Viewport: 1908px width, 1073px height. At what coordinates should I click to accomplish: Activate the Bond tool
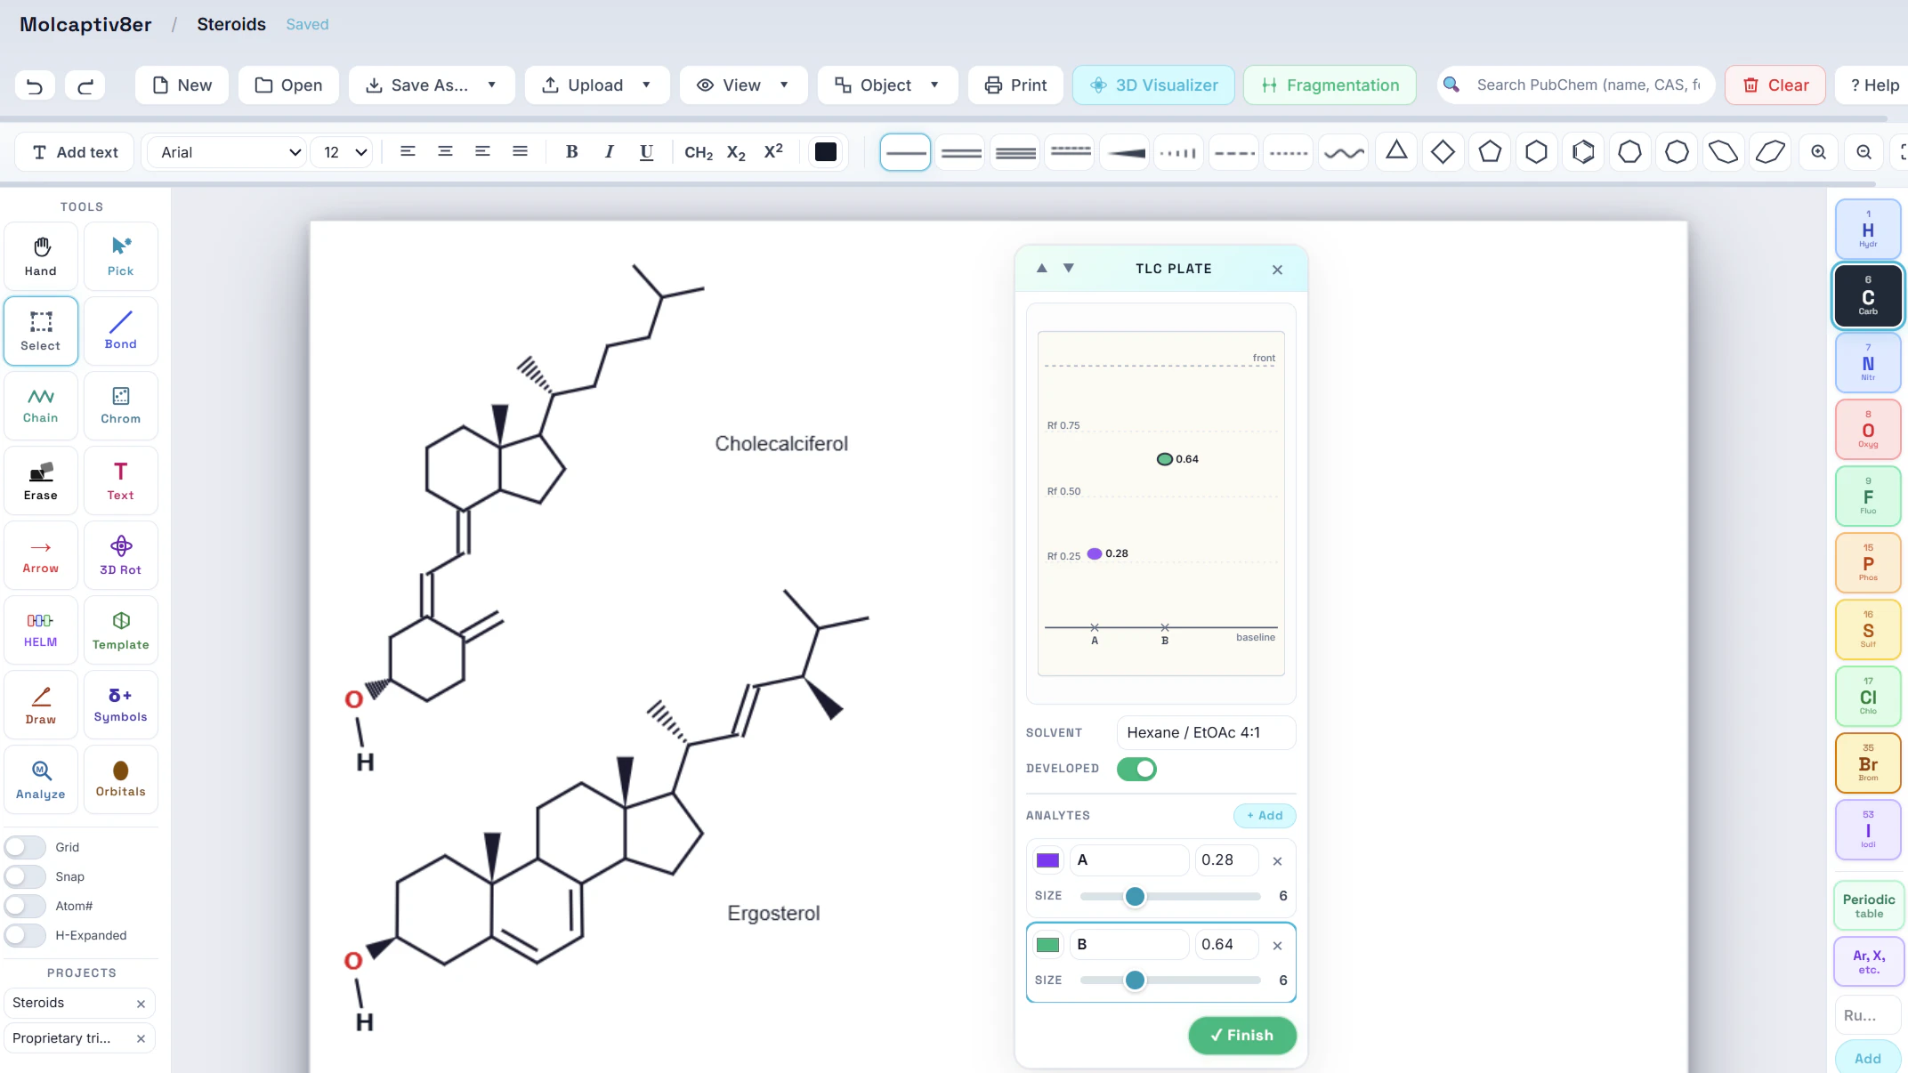click(x=121, y=331)
